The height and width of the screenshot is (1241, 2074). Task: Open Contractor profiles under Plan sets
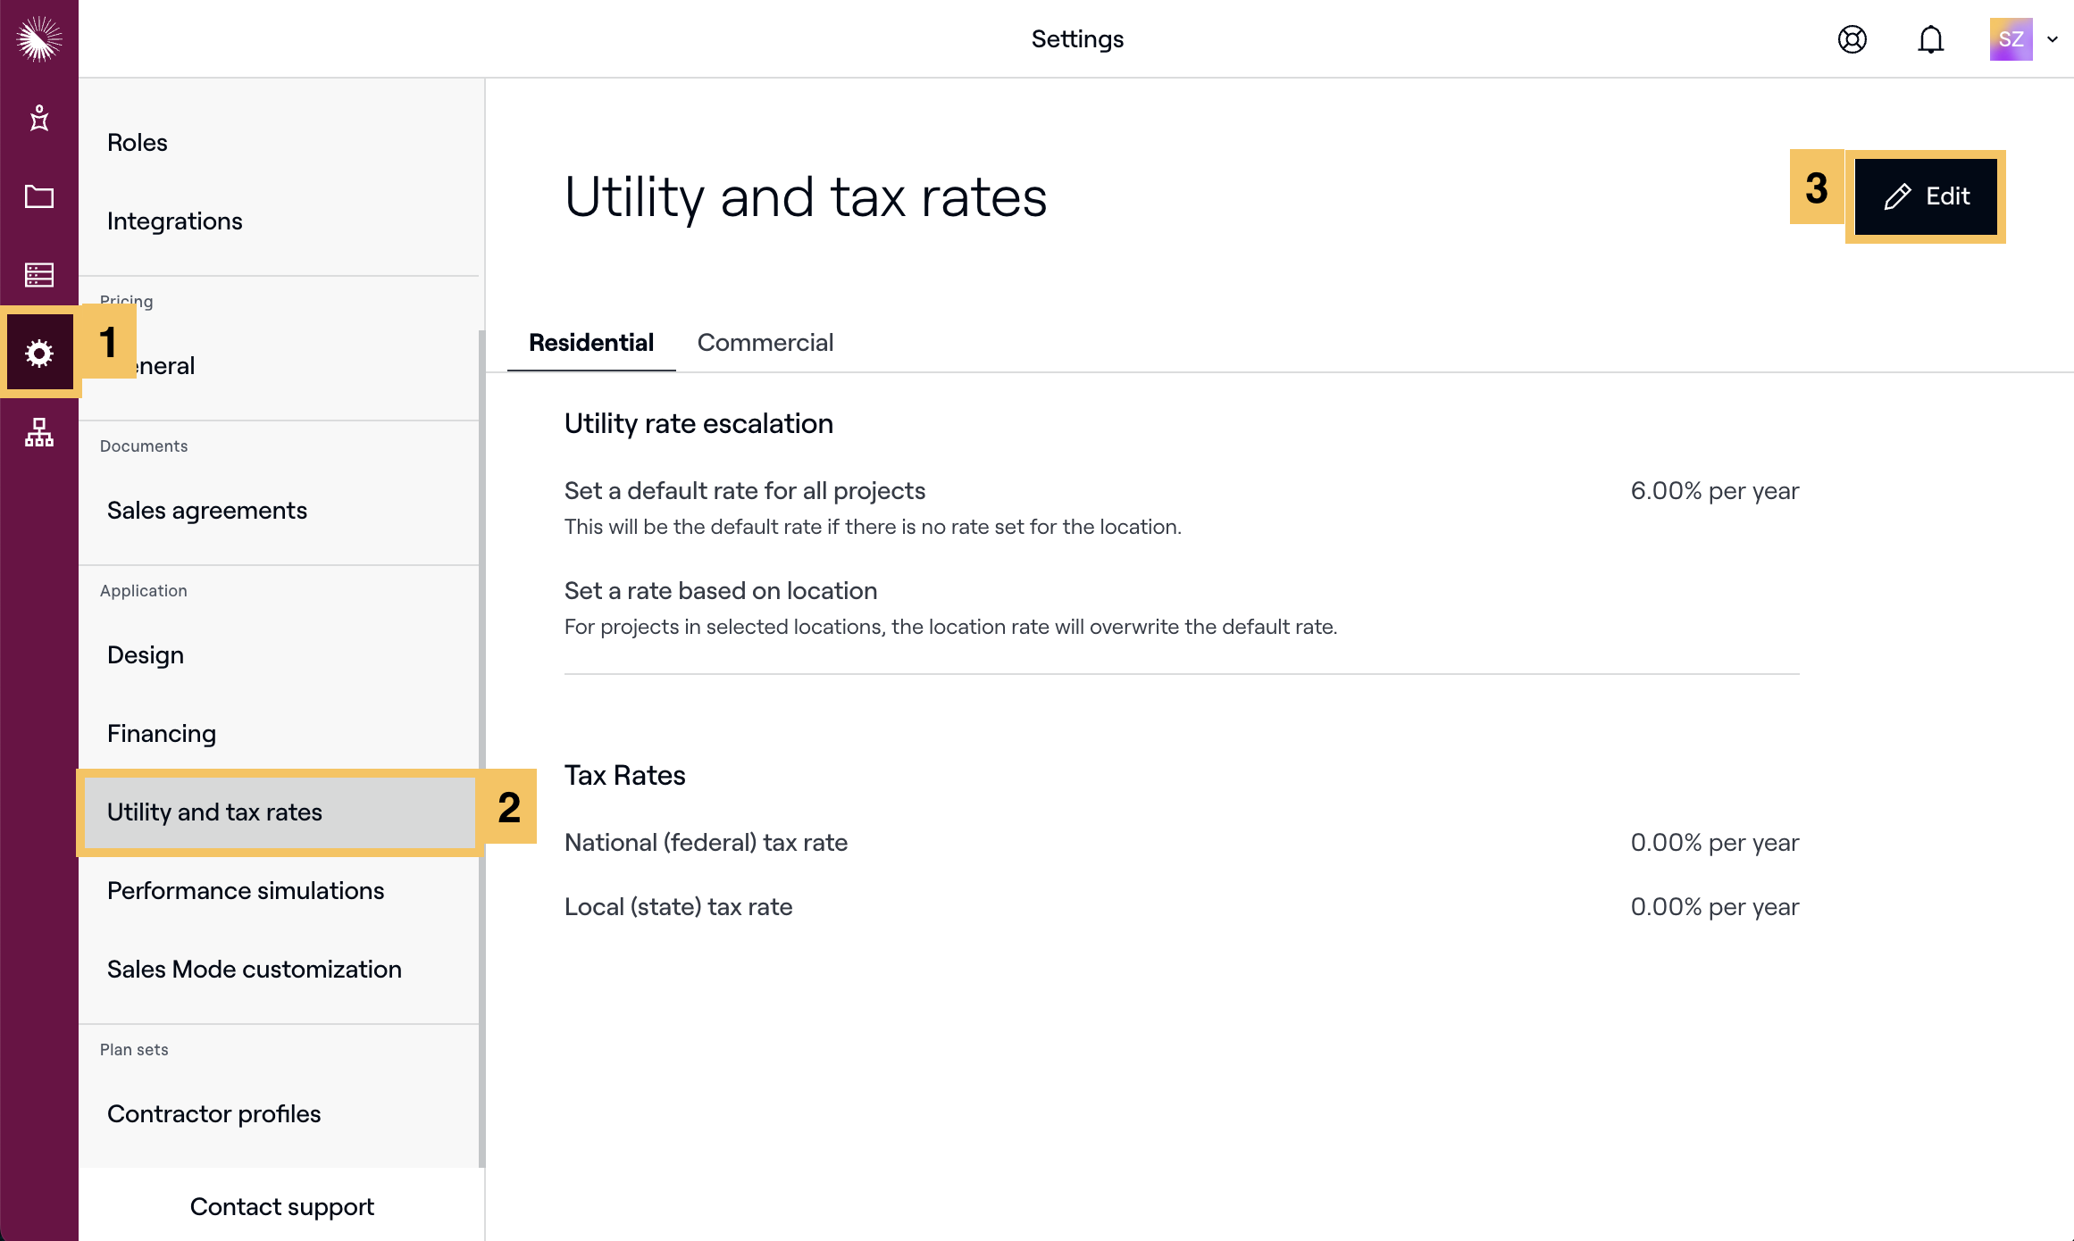click(x=213, y=1113)
